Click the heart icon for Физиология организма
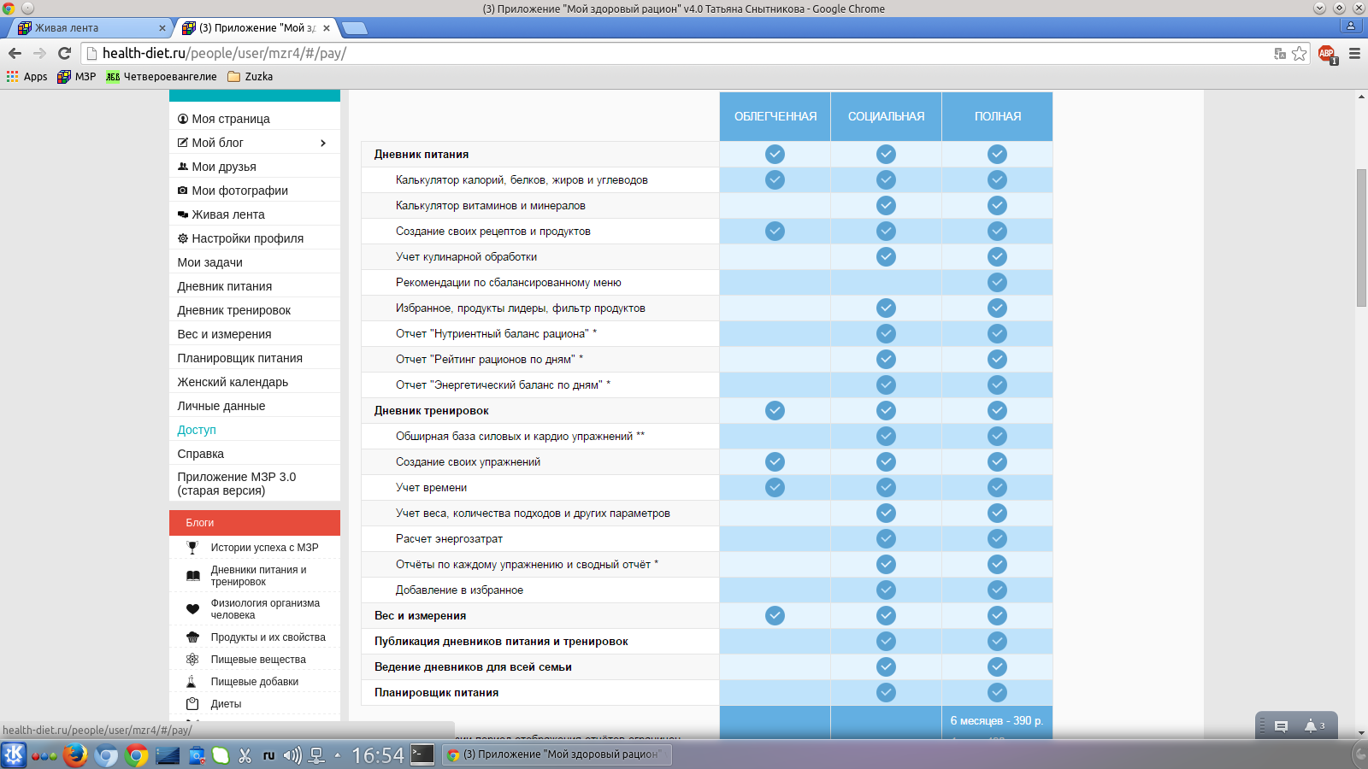 (192, 609)
